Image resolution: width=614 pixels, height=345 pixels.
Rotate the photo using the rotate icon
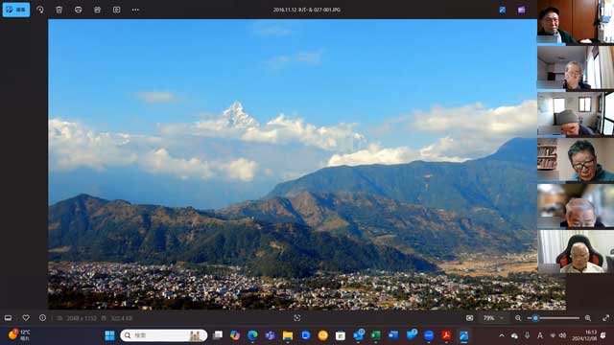[40, 10]
